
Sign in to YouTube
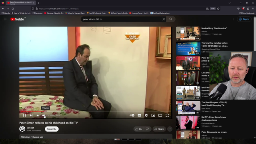(x=244, y=19)
